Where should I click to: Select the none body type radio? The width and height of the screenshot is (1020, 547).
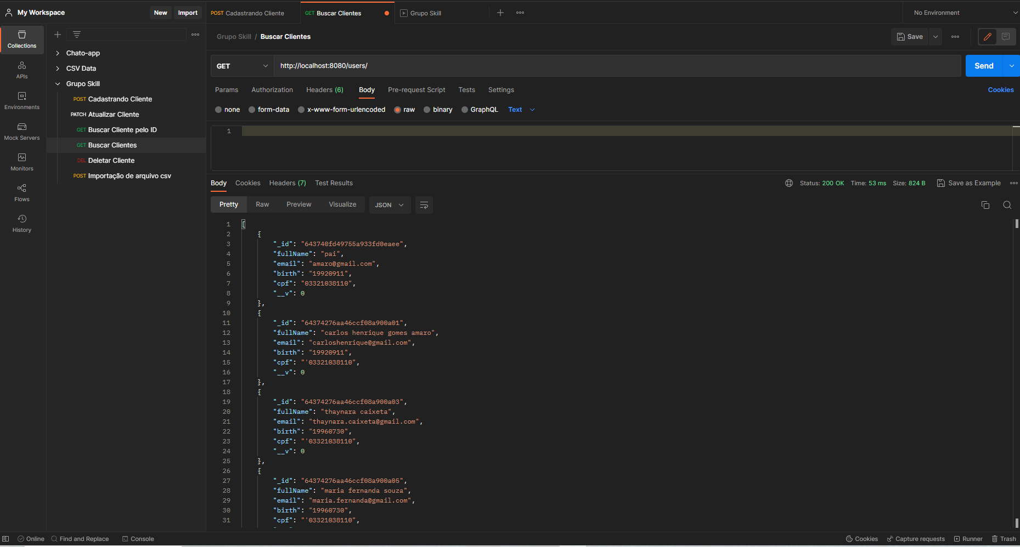[218, 110]
